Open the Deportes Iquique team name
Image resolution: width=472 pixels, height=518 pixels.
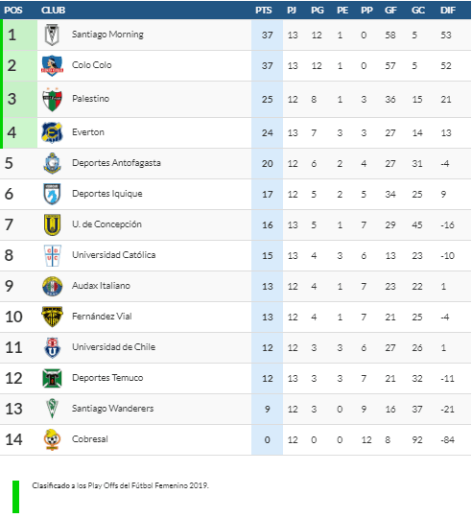click(x=107, y=194)
